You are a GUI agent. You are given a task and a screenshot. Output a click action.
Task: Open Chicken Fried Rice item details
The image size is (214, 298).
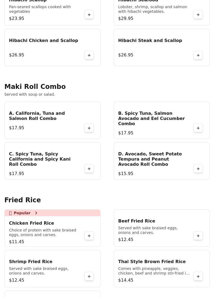click(x=31, y=223)
